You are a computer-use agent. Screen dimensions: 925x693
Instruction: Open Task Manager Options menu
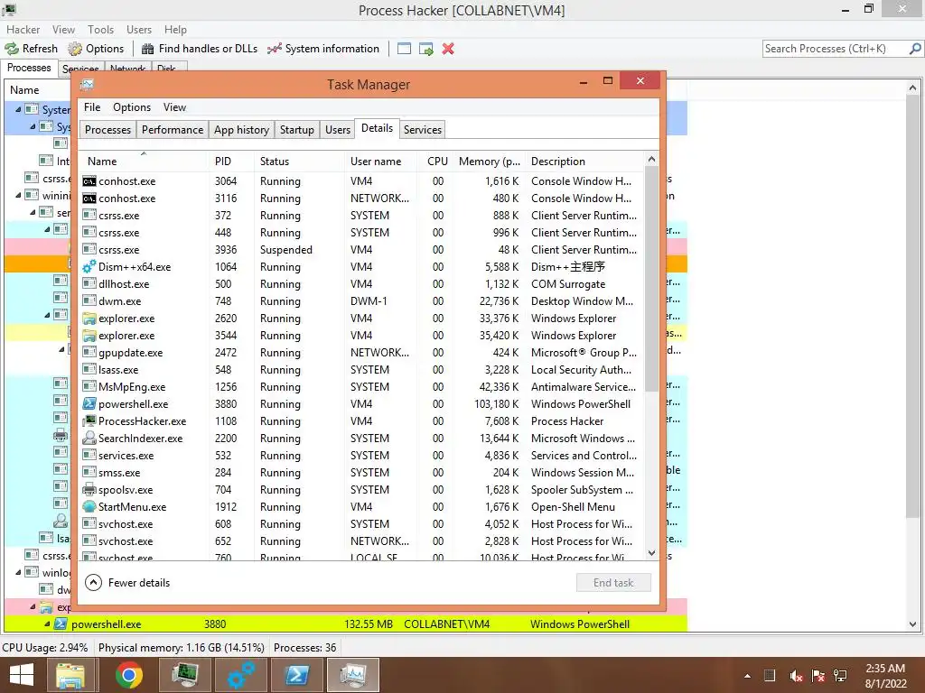click(x=132, y=107)
